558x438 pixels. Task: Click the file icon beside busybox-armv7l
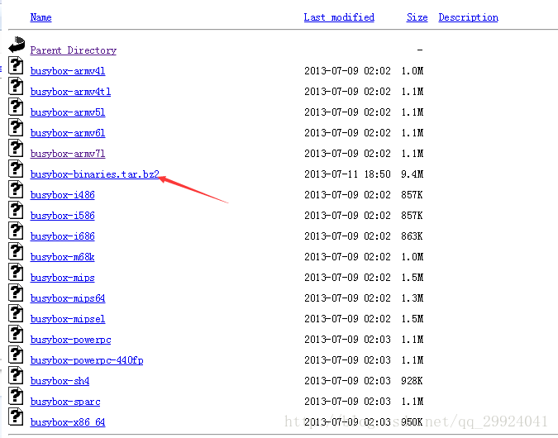(x=16, y=148)
